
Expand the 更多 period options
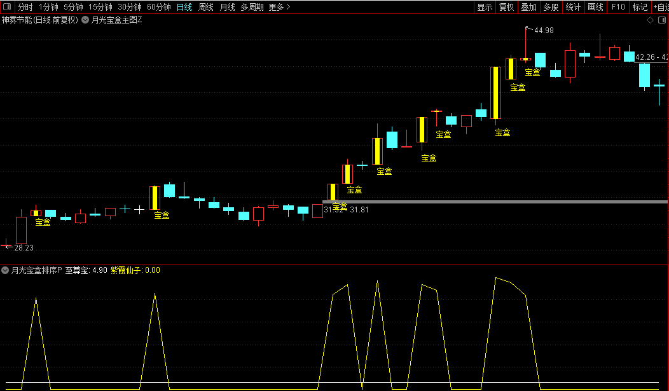coord(279,7)
